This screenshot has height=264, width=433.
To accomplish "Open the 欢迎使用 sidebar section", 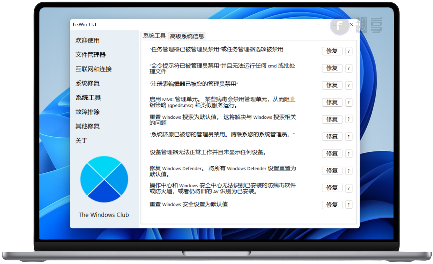I will pos(88,40).
